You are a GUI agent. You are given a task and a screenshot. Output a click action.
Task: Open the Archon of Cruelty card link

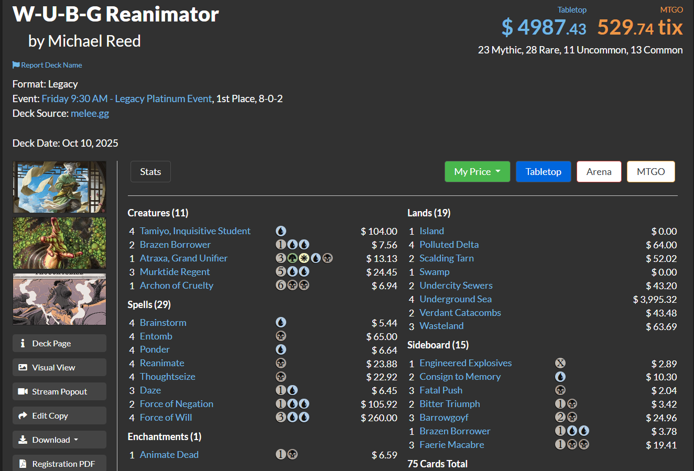[177, 286]
